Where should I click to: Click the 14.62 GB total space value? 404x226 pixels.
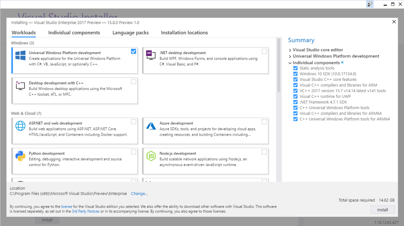(x=387, y=200)
